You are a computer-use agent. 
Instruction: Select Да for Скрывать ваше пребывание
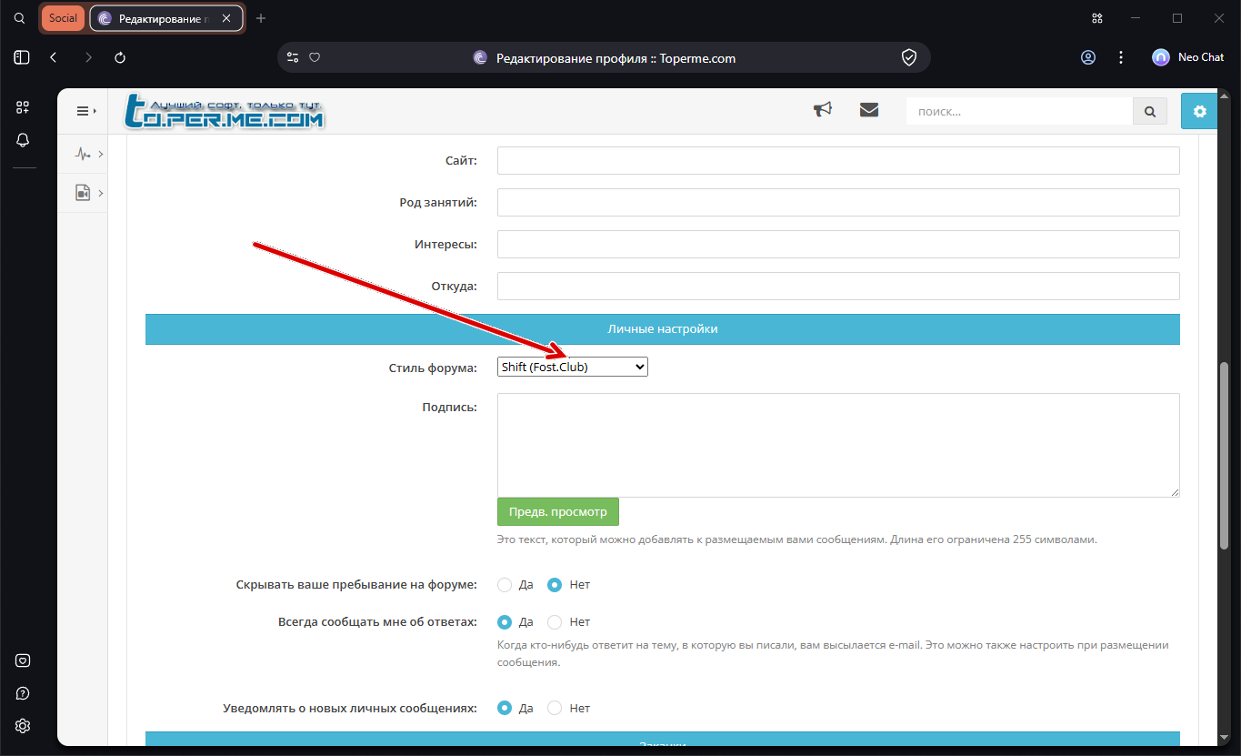(x=505, y=585)
